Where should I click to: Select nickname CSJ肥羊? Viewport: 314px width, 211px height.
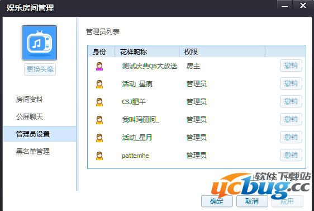click(134, 102)
